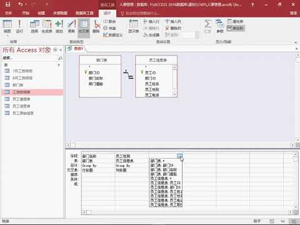Click the 数据定义 (Data Definition) icon
The width and height of the screenshot is (300, 225).
[112, 35]
